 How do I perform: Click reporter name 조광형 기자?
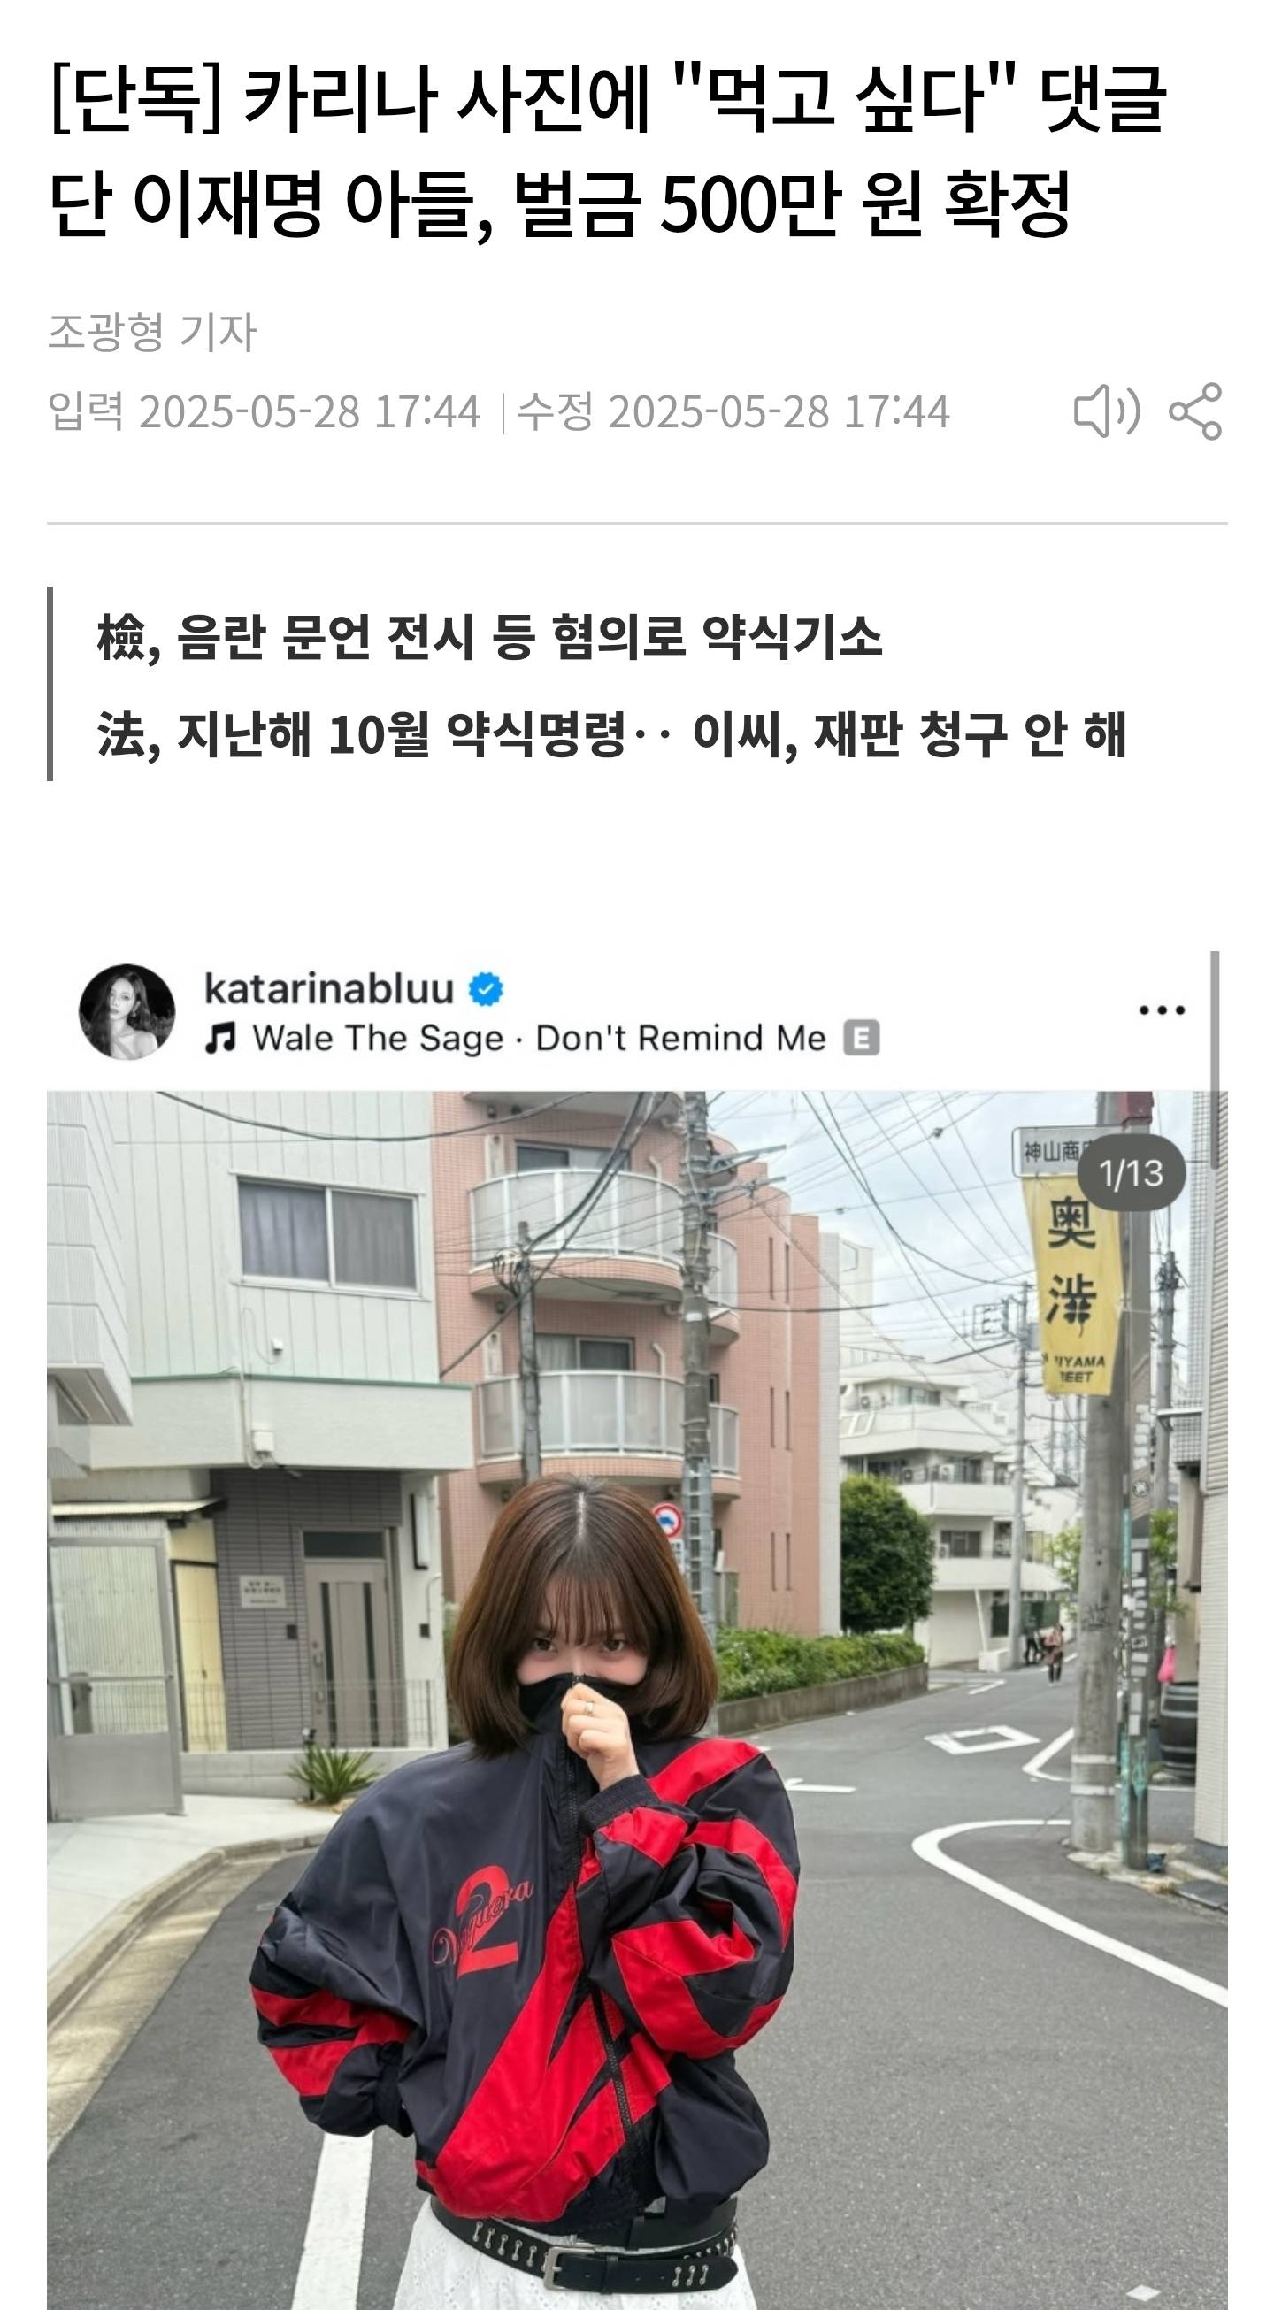151,332
